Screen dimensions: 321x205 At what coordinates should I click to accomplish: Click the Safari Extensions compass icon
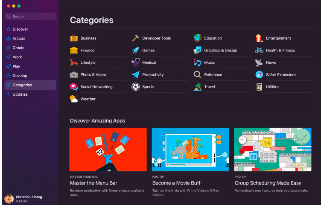tap(259, 75)
